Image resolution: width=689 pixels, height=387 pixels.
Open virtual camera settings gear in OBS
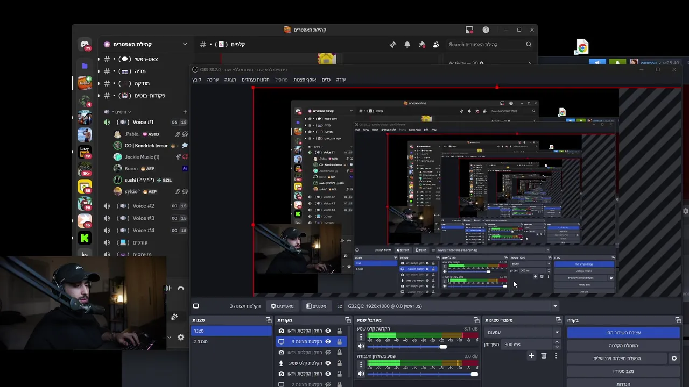[x=674, y=359]
